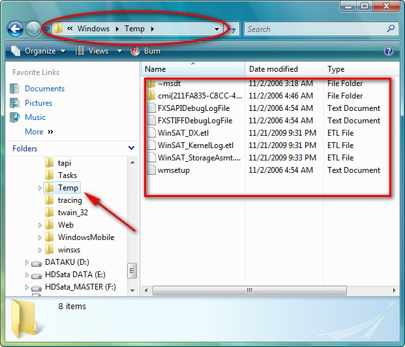Select the cmi{211FA835-C8CC-4... folder
The width and height of the screenshot is (405, 347).
click(200, 96)
